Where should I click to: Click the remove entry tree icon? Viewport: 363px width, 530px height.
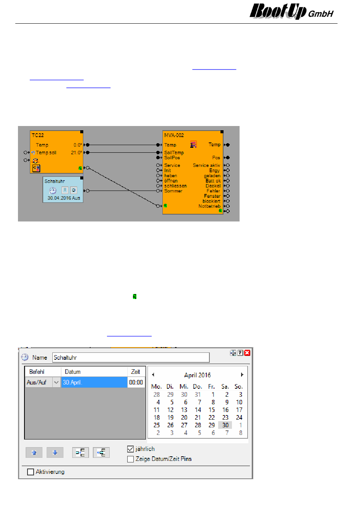[101, 452]
